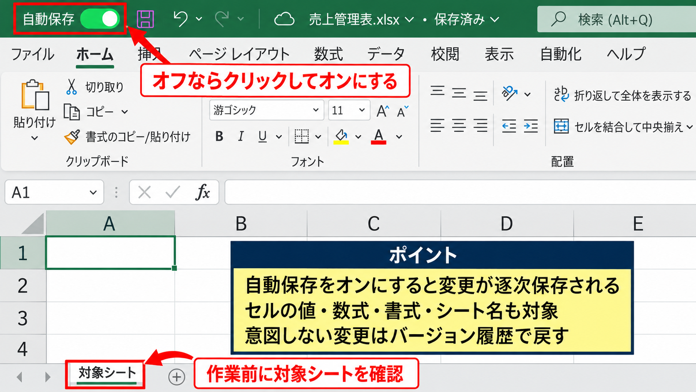Select column A header

click(110, 224)
